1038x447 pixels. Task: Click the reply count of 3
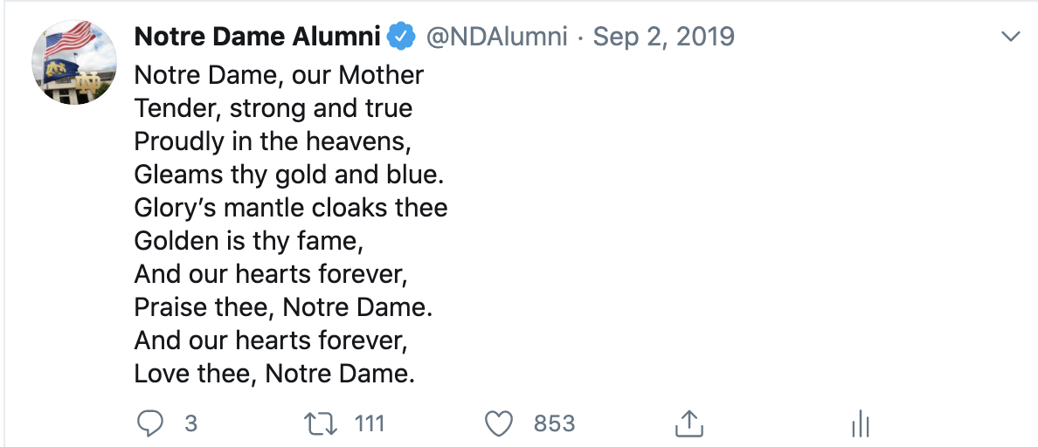point(190,423)
